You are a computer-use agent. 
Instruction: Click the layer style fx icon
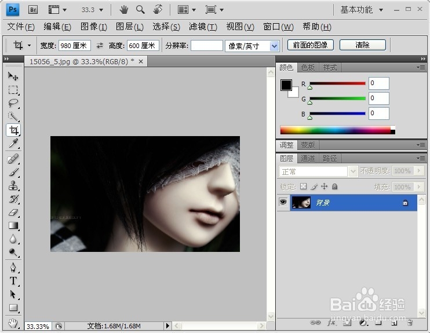click(x=331, y=323)
